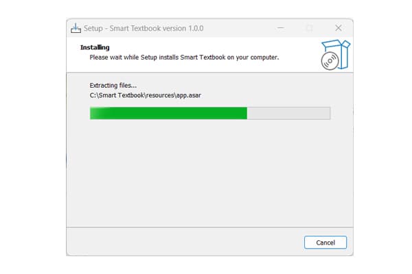Cancel the installation
The image size is (412, 274).
325,242
